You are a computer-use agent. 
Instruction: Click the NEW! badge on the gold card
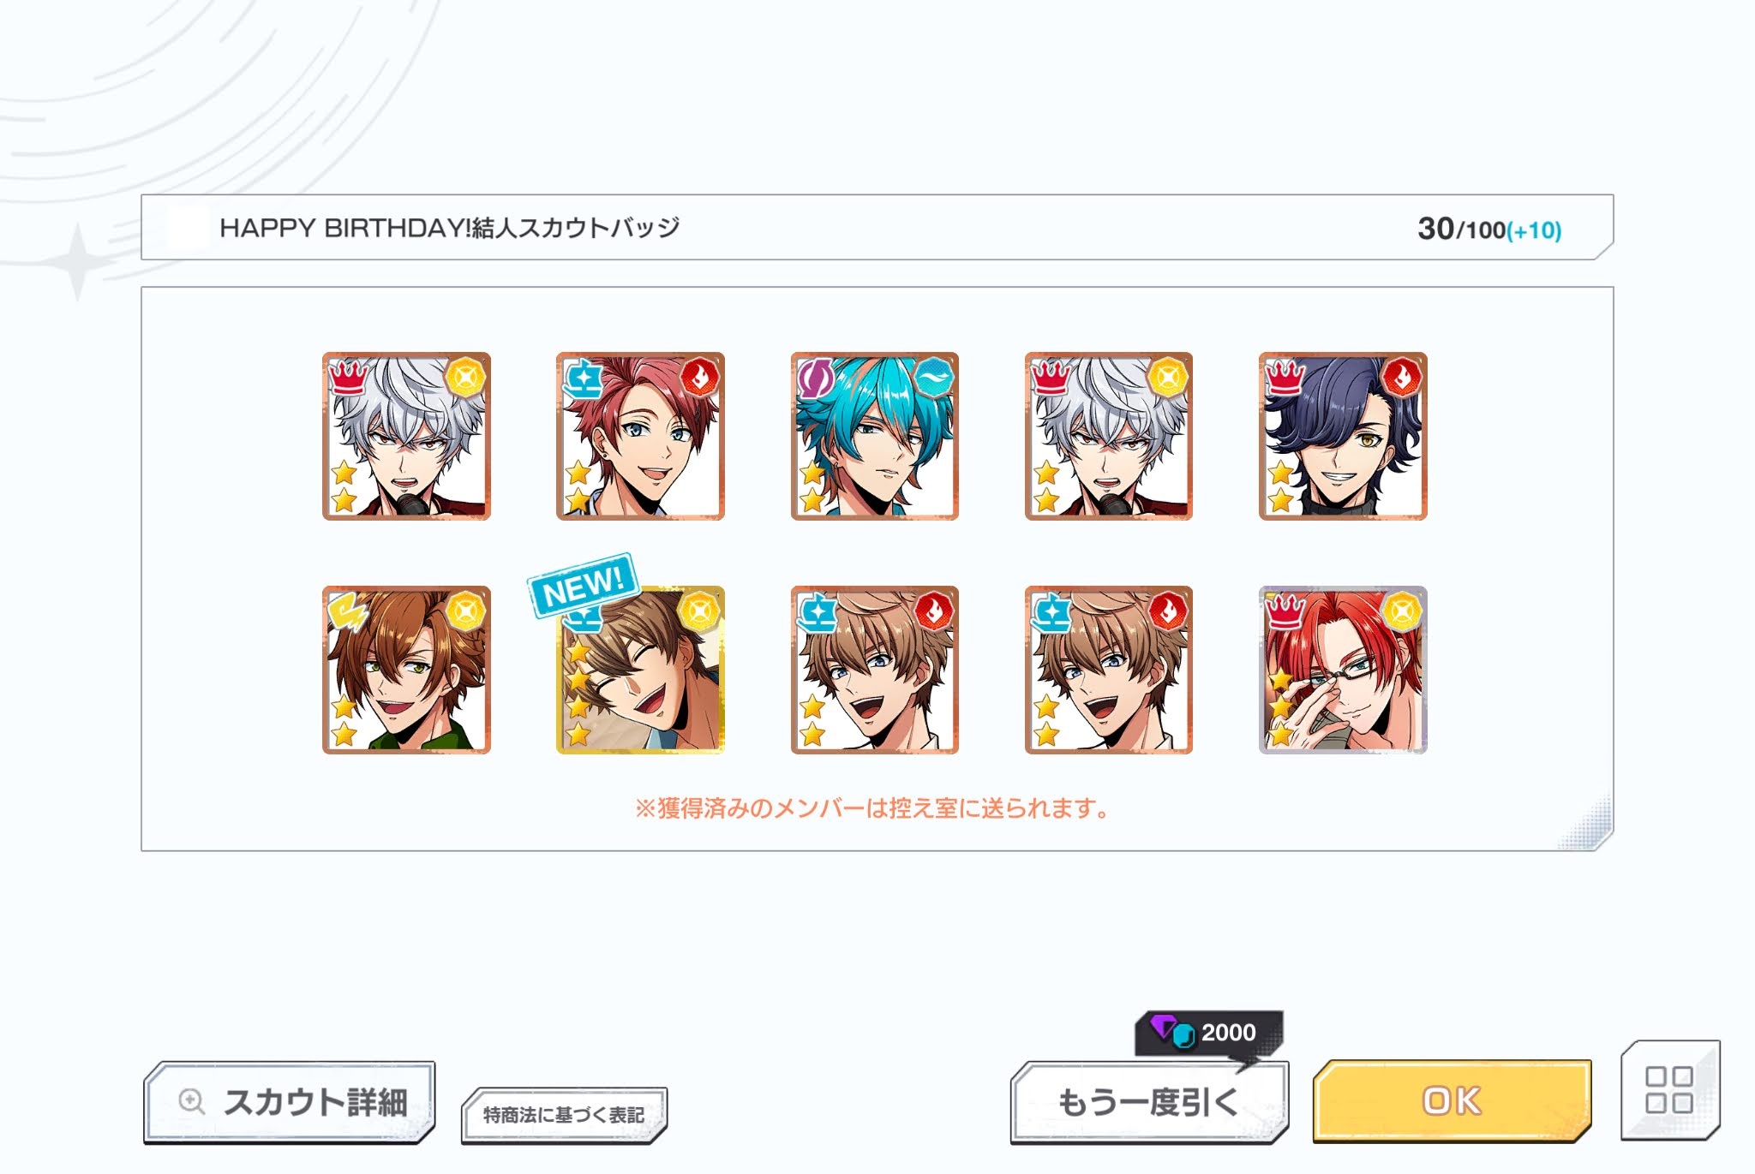click(583, 586)
